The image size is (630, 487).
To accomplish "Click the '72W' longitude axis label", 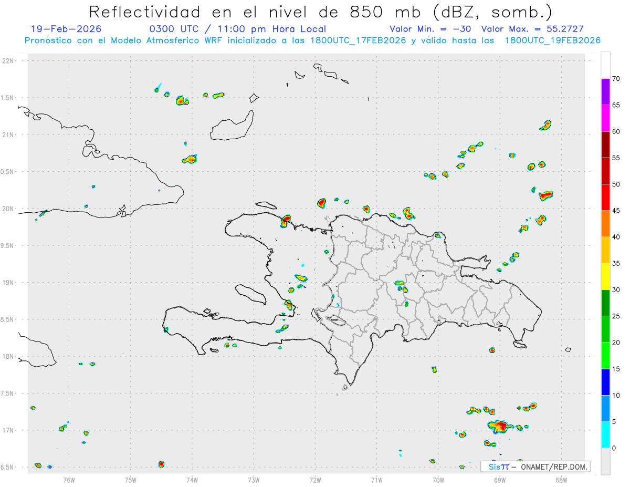I will (x=315, y=480).
